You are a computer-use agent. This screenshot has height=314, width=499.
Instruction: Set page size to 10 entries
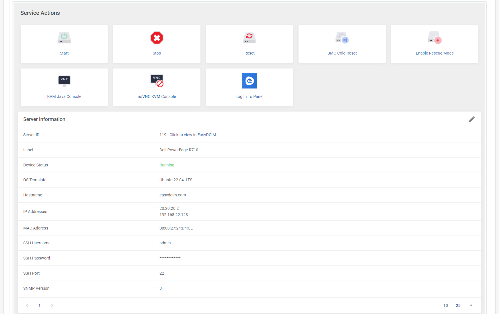click(x=446, y=305)
